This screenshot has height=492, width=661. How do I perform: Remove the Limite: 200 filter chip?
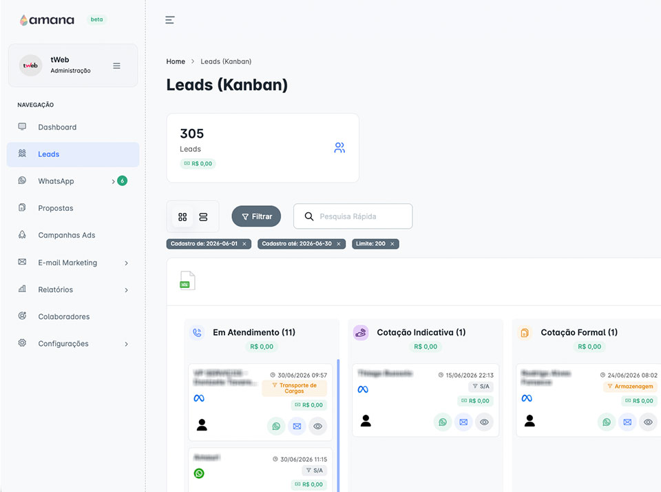(392, 244)
